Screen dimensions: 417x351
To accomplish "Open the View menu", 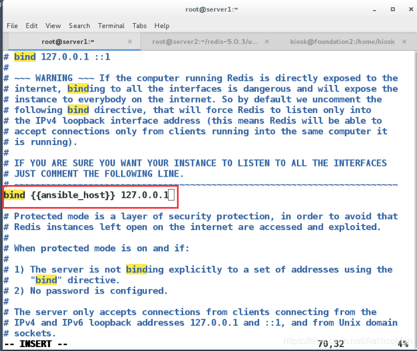I will pyautogui.click(x=53, y=26).
